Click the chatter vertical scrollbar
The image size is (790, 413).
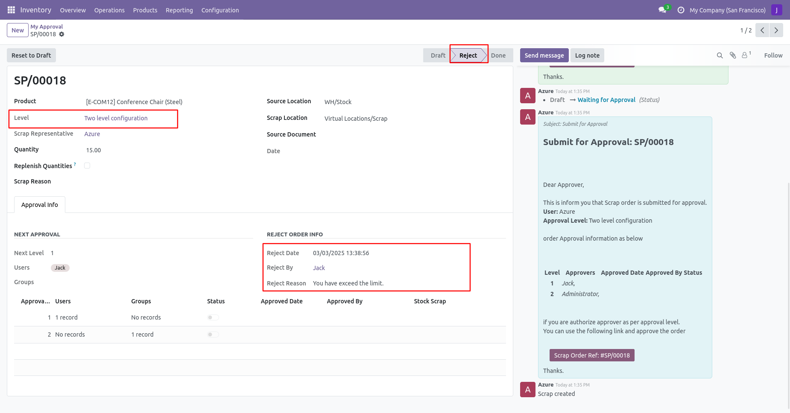coord(788,294)
